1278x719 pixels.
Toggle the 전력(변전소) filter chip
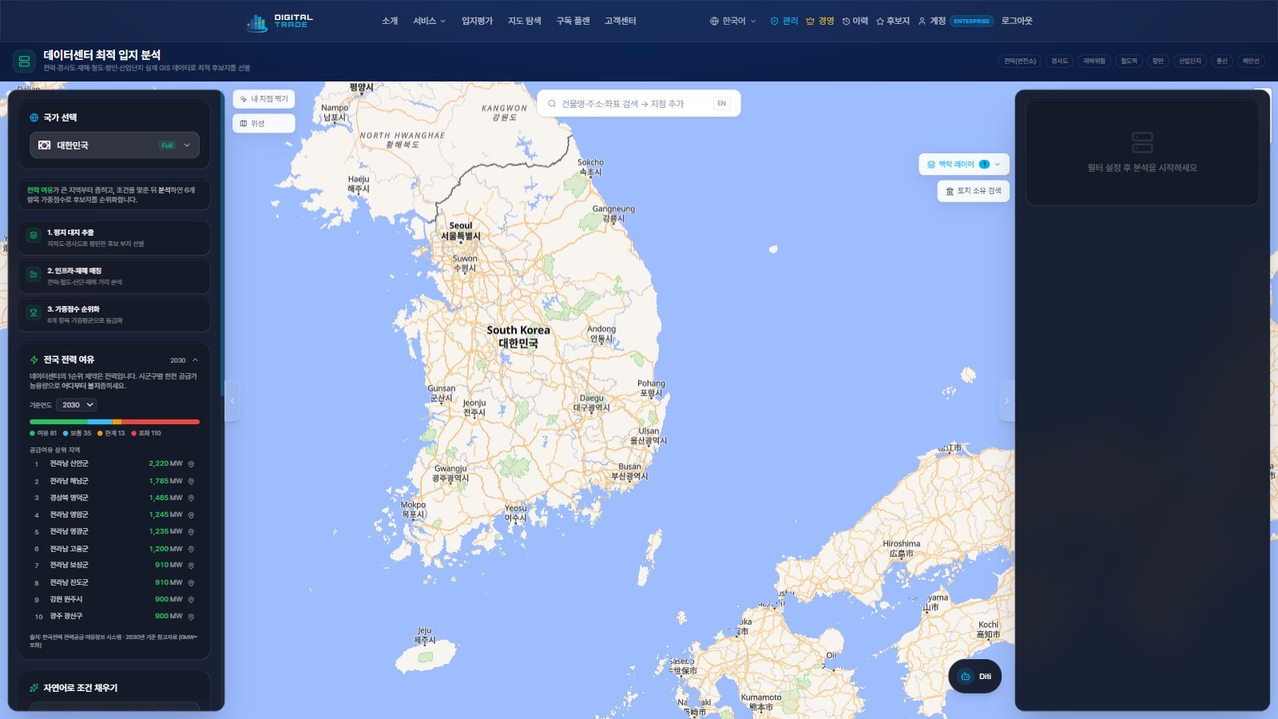pyautogui.click(x=1020, y=61)
